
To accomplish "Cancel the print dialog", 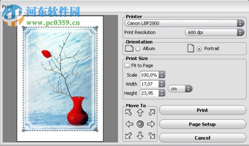I will [x=203, y=138].
